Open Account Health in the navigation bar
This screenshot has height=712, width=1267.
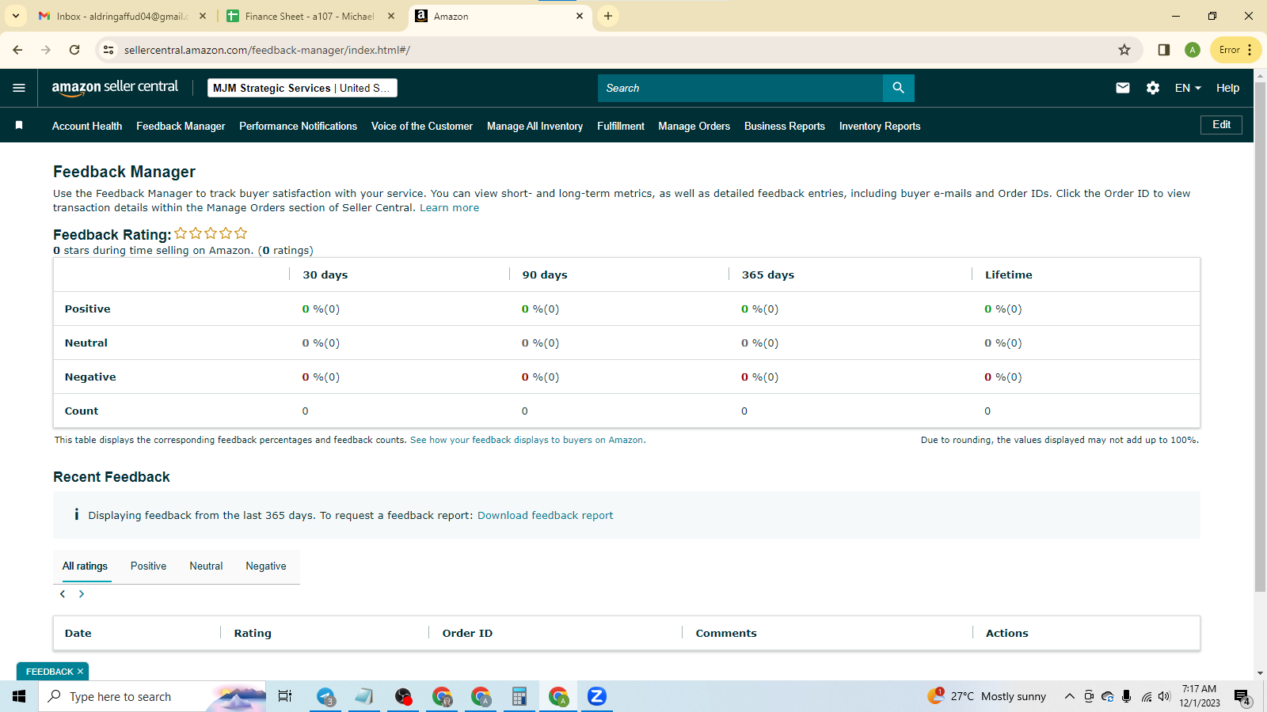point(87,126)
